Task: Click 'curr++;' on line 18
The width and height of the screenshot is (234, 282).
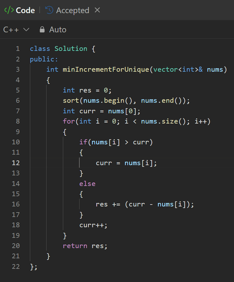Action: 93,225
